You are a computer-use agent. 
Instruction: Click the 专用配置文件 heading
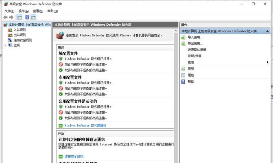click(x=70, y=77)
